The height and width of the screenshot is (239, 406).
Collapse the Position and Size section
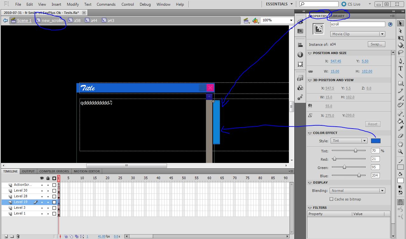(310, 53)
